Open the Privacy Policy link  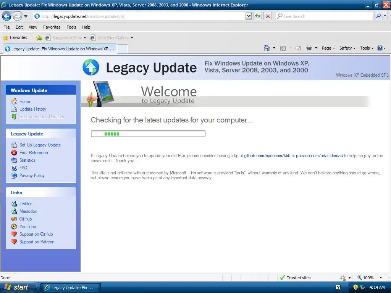point(32,175)
